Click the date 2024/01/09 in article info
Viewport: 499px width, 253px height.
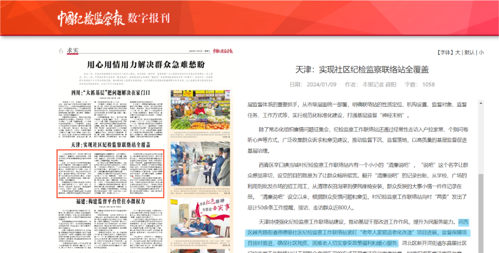[322, 84]
